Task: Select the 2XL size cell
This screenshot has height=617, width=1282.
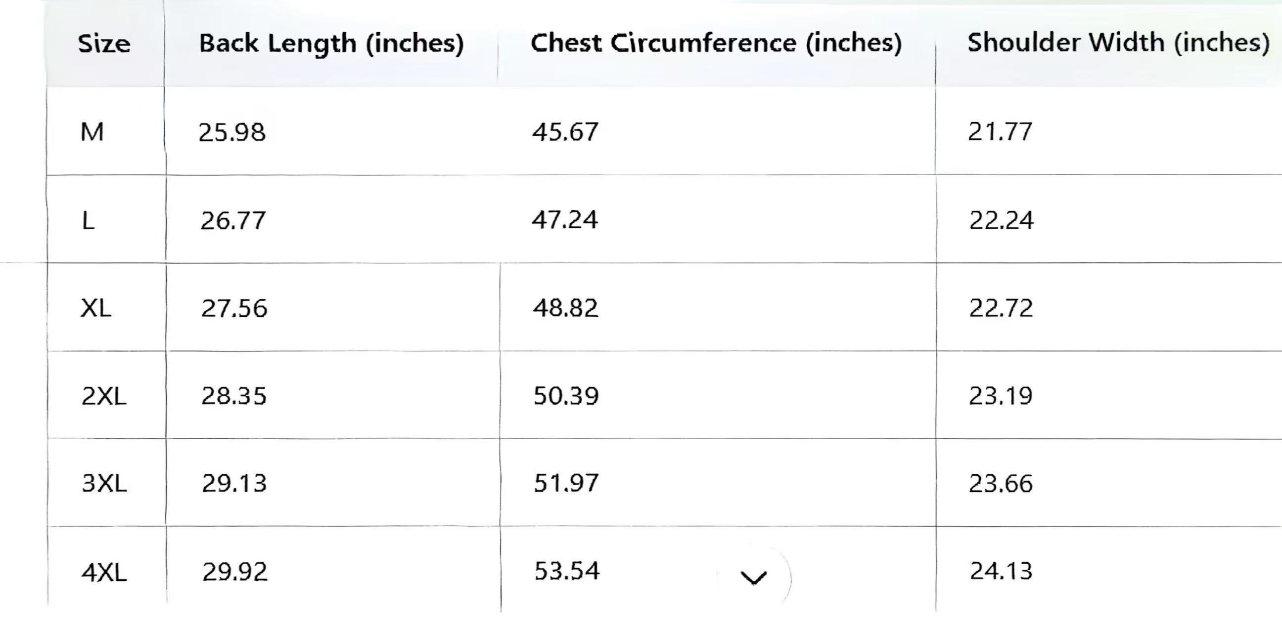Action: pos(103,396)
